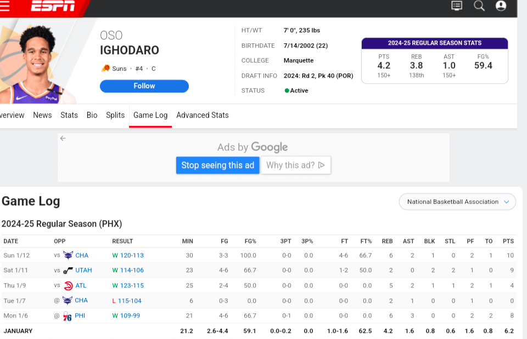527x339 pixels.
Task: Expand the National Basketball Association dropdown
Action: [x=457, y=202]
